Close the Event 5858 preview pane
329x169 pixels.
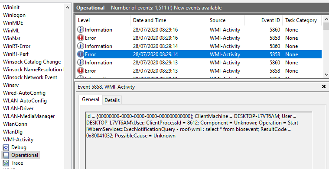324,86
